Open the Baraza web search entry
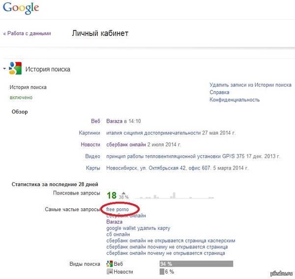Viewport: 295px width, 279px height. 114,121
